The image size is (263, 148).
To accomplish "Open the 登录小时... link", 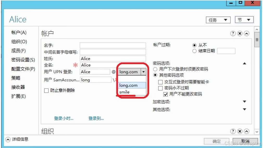I will (64, 119).
